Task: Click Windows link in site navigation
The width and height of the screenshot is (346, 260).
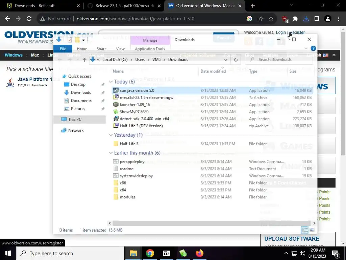Action: tap(14, 55)
